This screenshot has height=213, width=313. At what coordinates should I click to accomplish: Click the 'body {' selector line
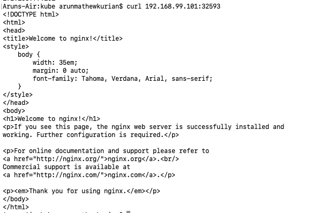pos(29,55)
